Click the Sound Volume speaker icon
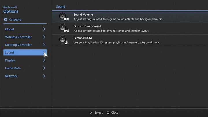The width and height of the screenshot is (208, 117). pos(64,17)
